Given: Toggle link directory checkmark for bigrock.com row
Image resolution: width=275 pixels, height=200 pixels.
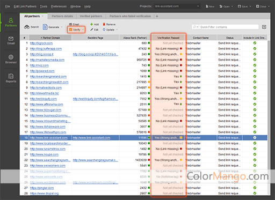Looking at the screenshot, I should point(255,43).
